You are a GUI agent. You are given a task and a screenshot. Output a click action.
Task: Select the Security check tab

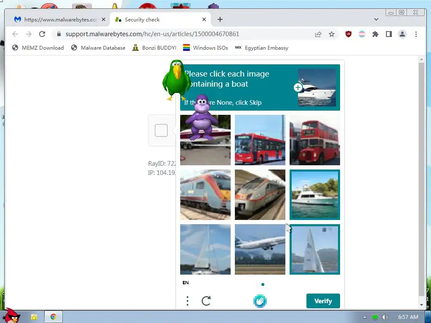click(160, 19)
